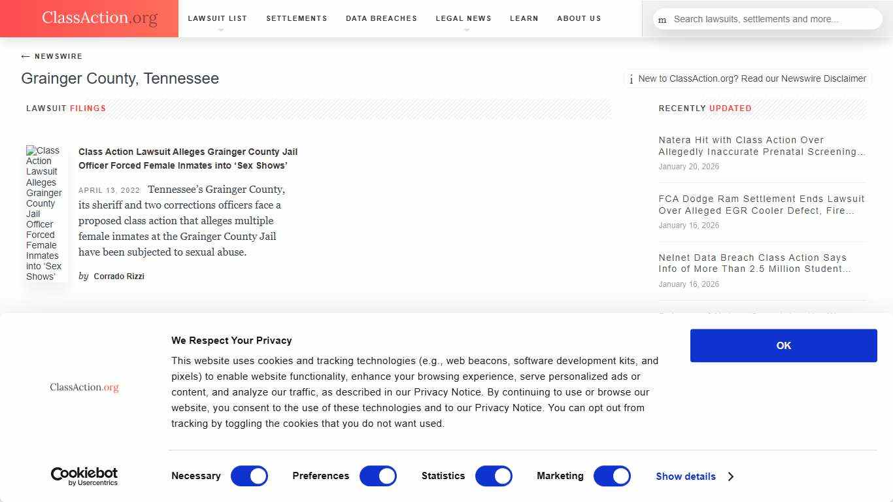The image size is (893, 502).
Task: Click the info icon near Newswire Disclaimer
Action: pos(631,79)
